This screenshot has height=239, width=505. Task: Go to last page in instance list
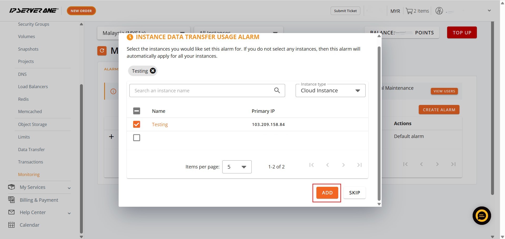pyautogui.click(x=359, y=165)
